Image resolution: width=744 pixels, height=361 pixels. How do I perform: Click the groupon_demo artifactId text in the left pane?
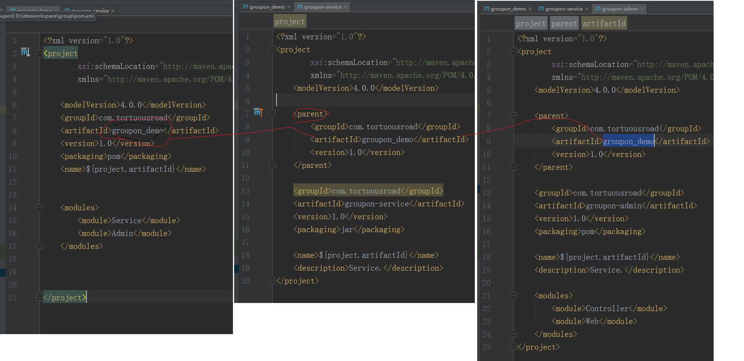[x=137, y=130]
